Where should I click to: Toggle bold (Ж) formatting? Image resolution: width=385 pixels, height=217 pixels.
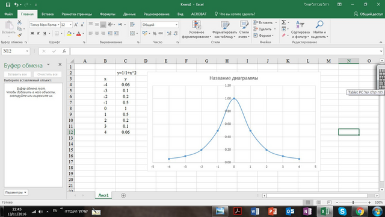(x=32, y=34)
